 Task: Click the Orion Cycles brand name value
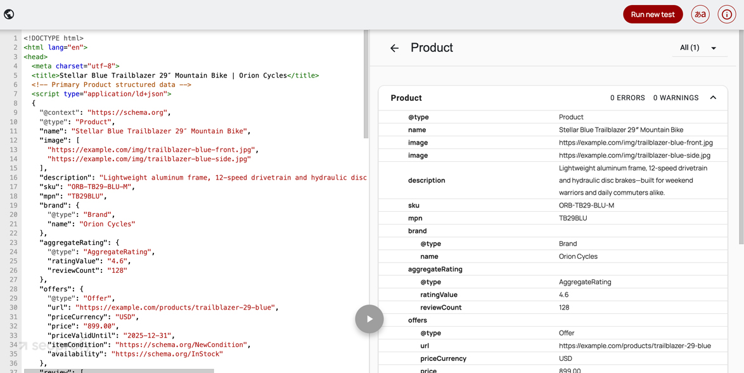[x=579, y=256]
